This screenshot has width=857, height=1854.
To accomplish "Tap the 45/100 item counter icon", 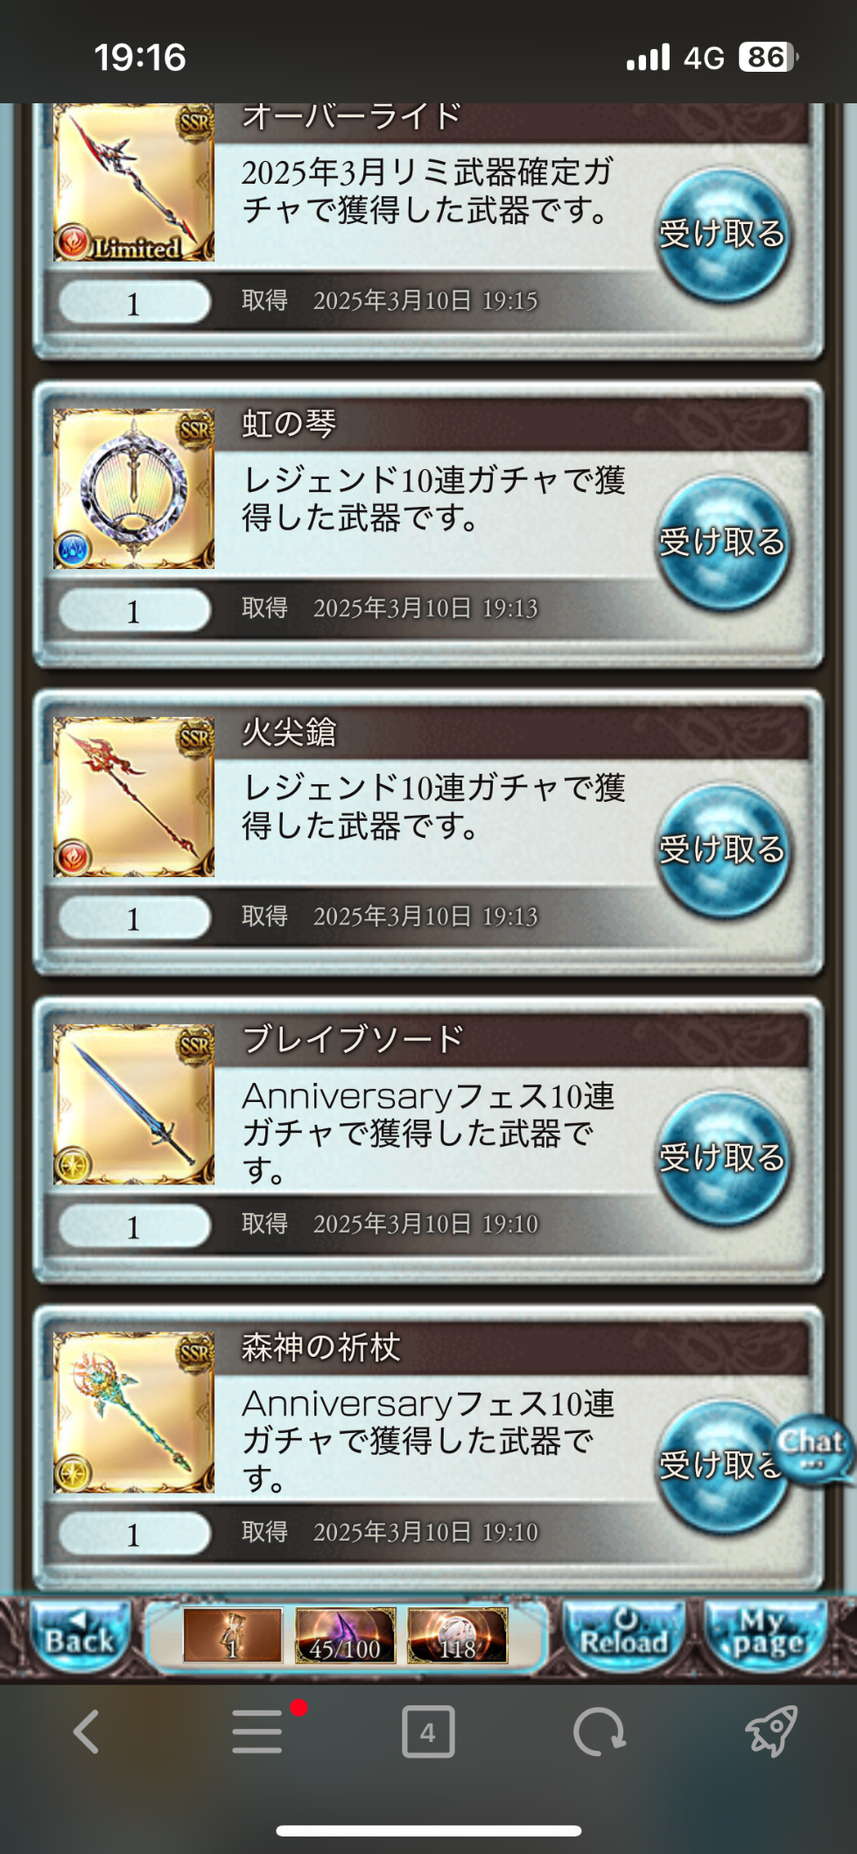I will (x=346, y=1635).
